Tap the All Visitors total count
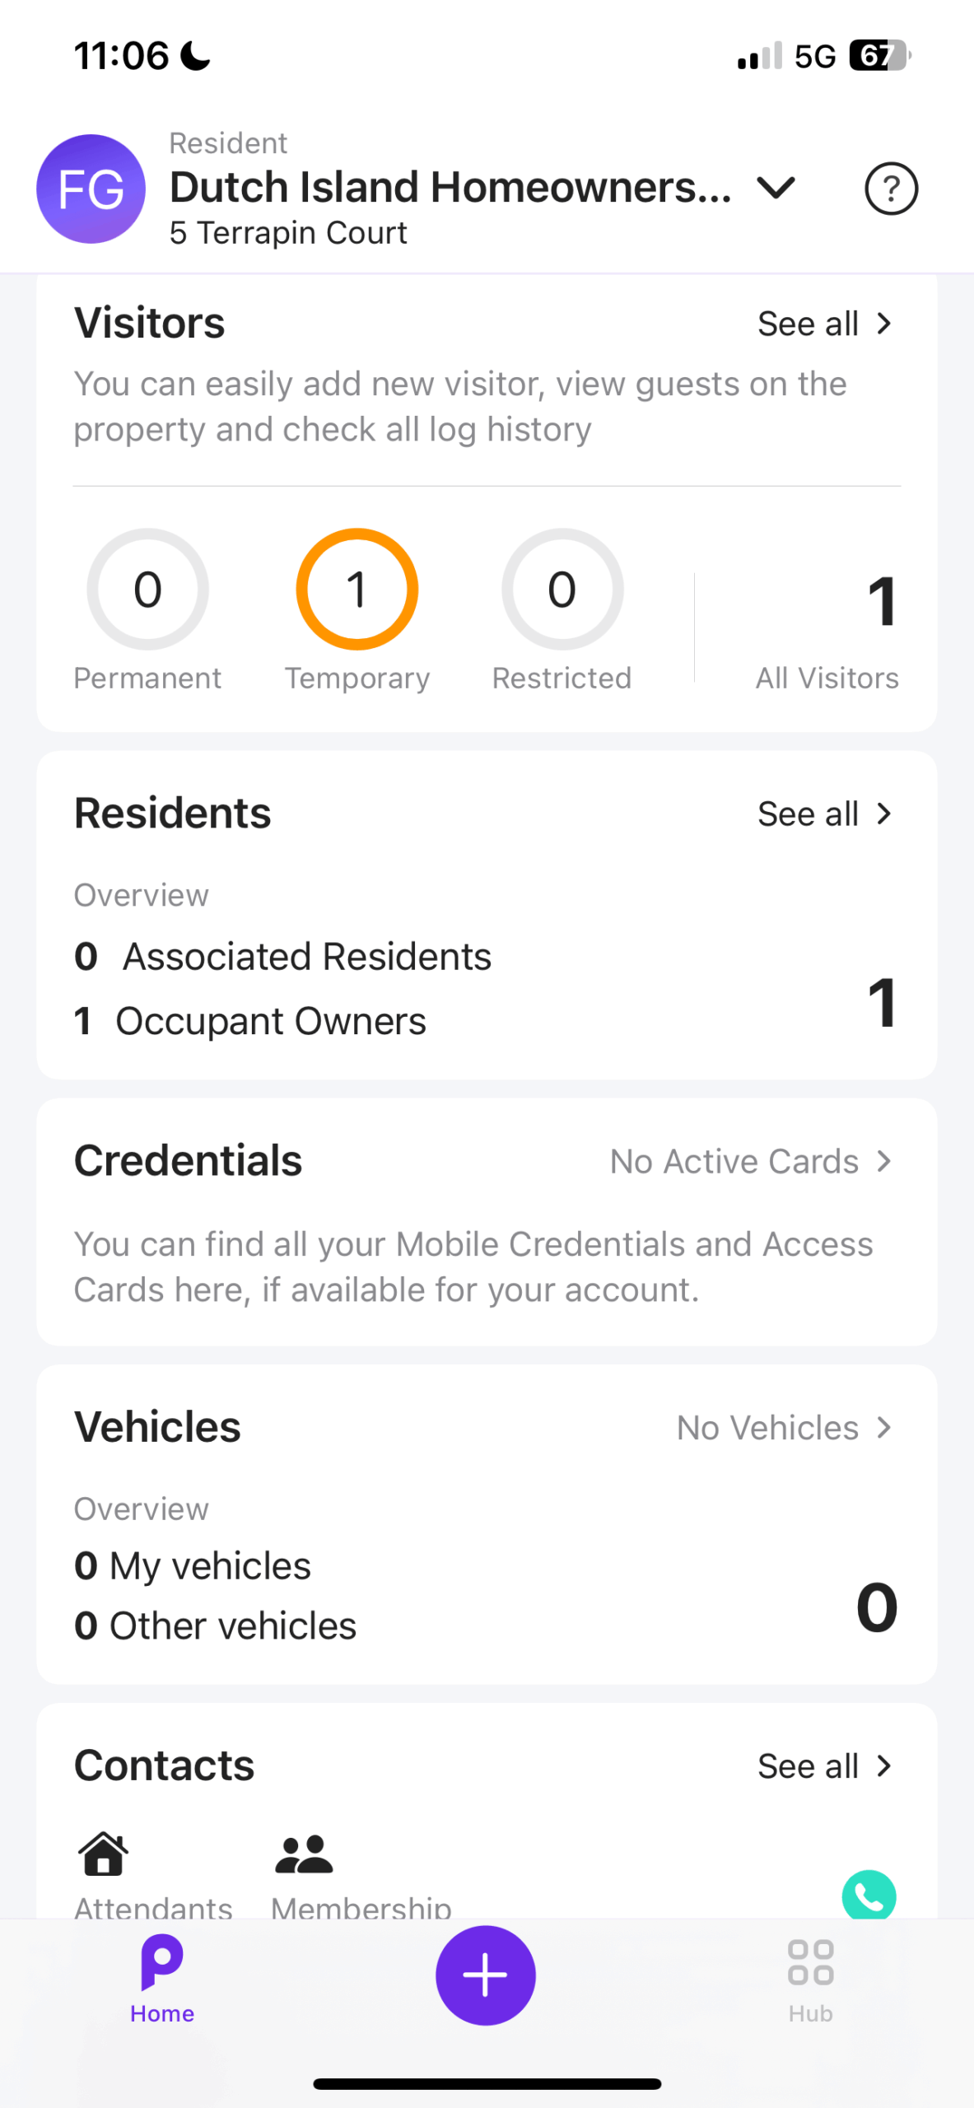The width and height of the screenshot is (974, 2108). click(x=881, y=603)
